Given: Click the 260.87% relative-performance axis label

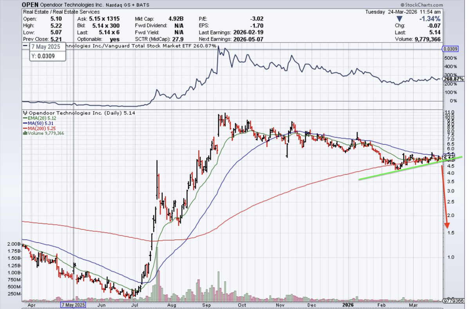Looking at the screenshot, I should point(453,79).
